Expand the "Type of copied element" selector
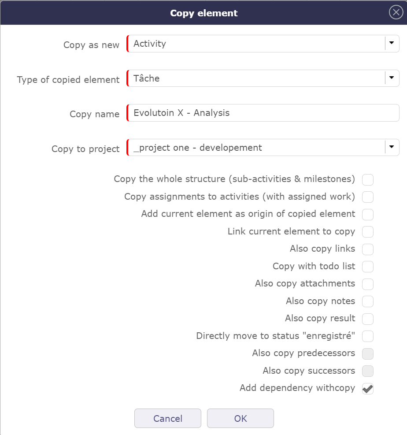407x435 pixels. 391,78
